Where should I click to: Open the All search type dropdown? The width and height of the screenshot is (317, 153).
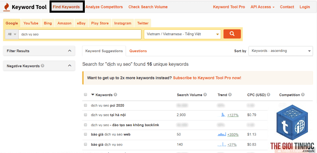click(12, 34)
